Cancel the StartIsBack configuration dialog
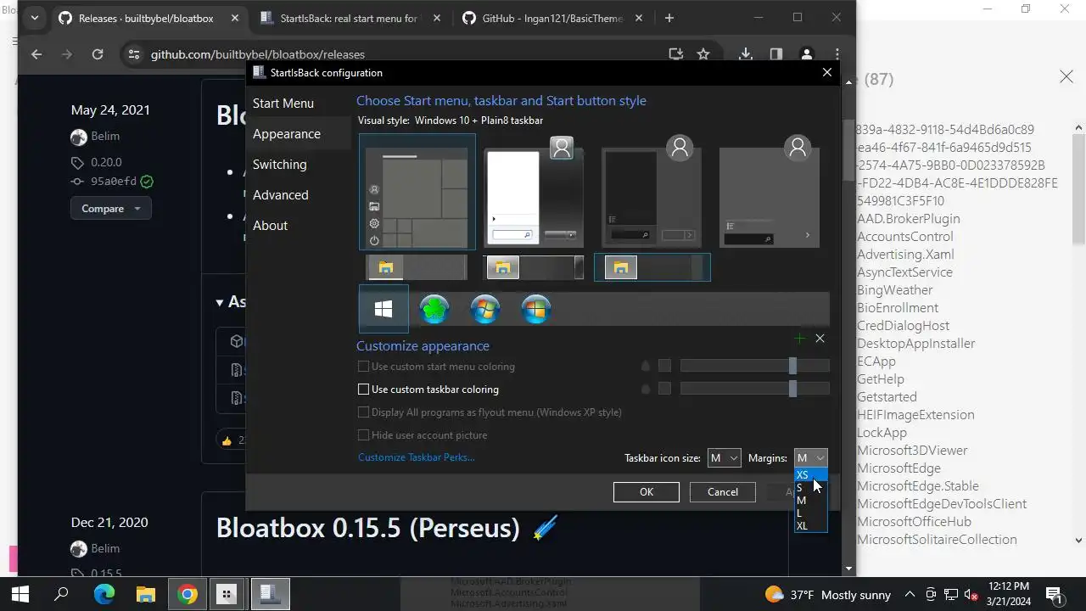Viewport: 1086px width, 611px height. [723, 492]
